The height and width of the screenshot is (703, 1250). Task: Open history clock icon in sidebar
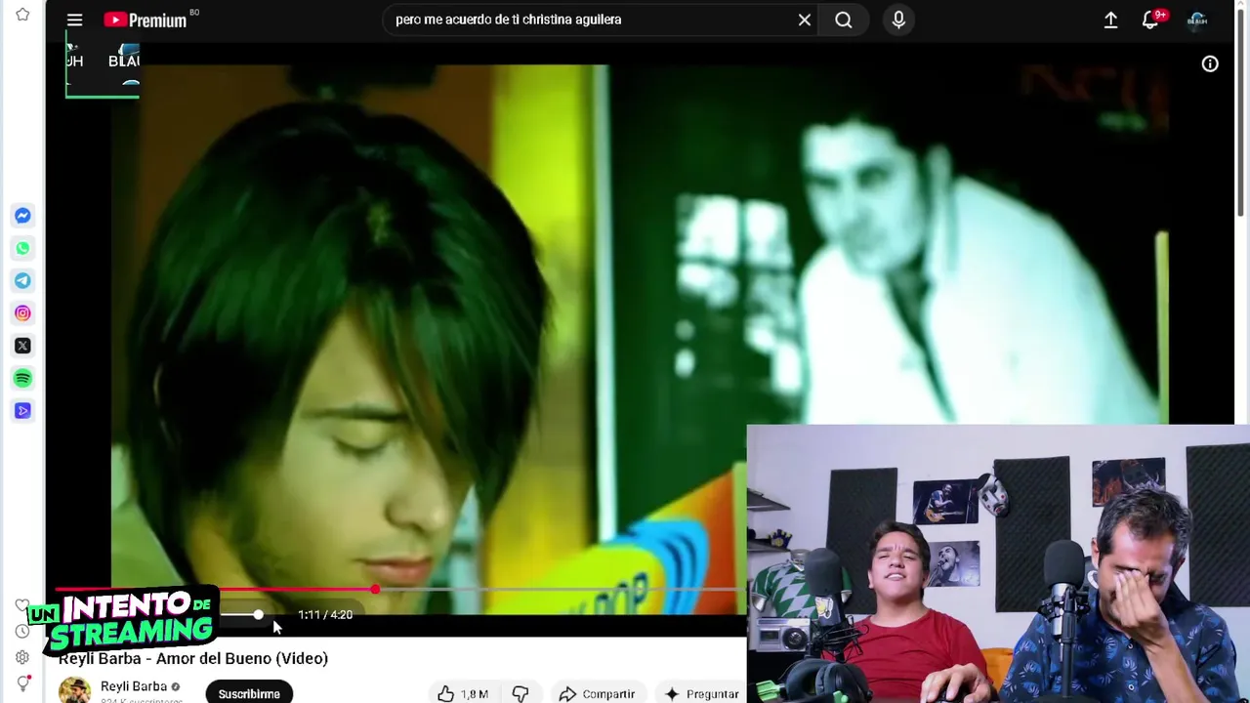pos(22,631)
